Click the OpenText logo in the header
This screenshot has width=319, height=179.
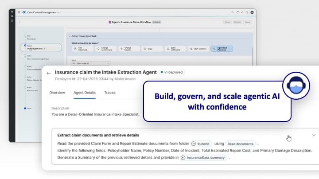pyautogui.click(x=24, y=12)
